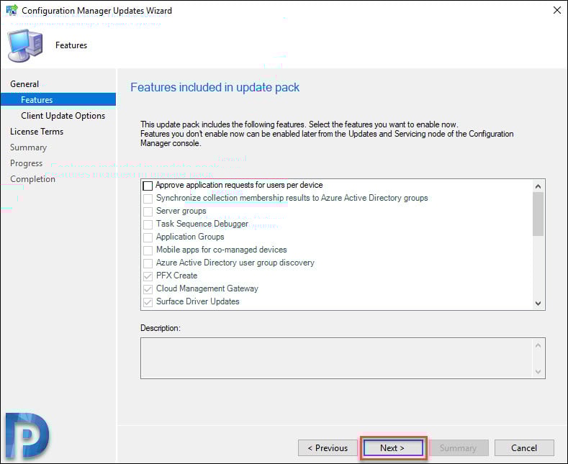The image size is (568, 464).
Task: Click the computer icon beside Features header
Action: tap(25, 45)
